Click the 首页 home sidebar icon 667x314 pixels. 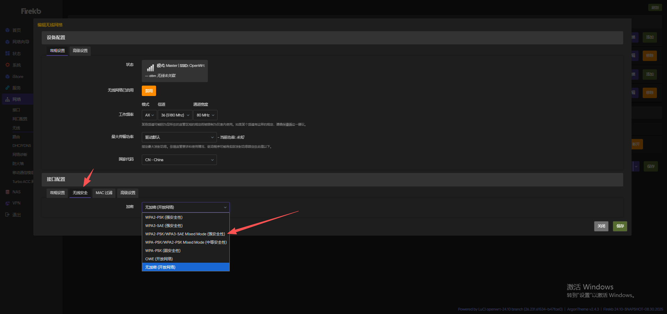pos(7,30)
